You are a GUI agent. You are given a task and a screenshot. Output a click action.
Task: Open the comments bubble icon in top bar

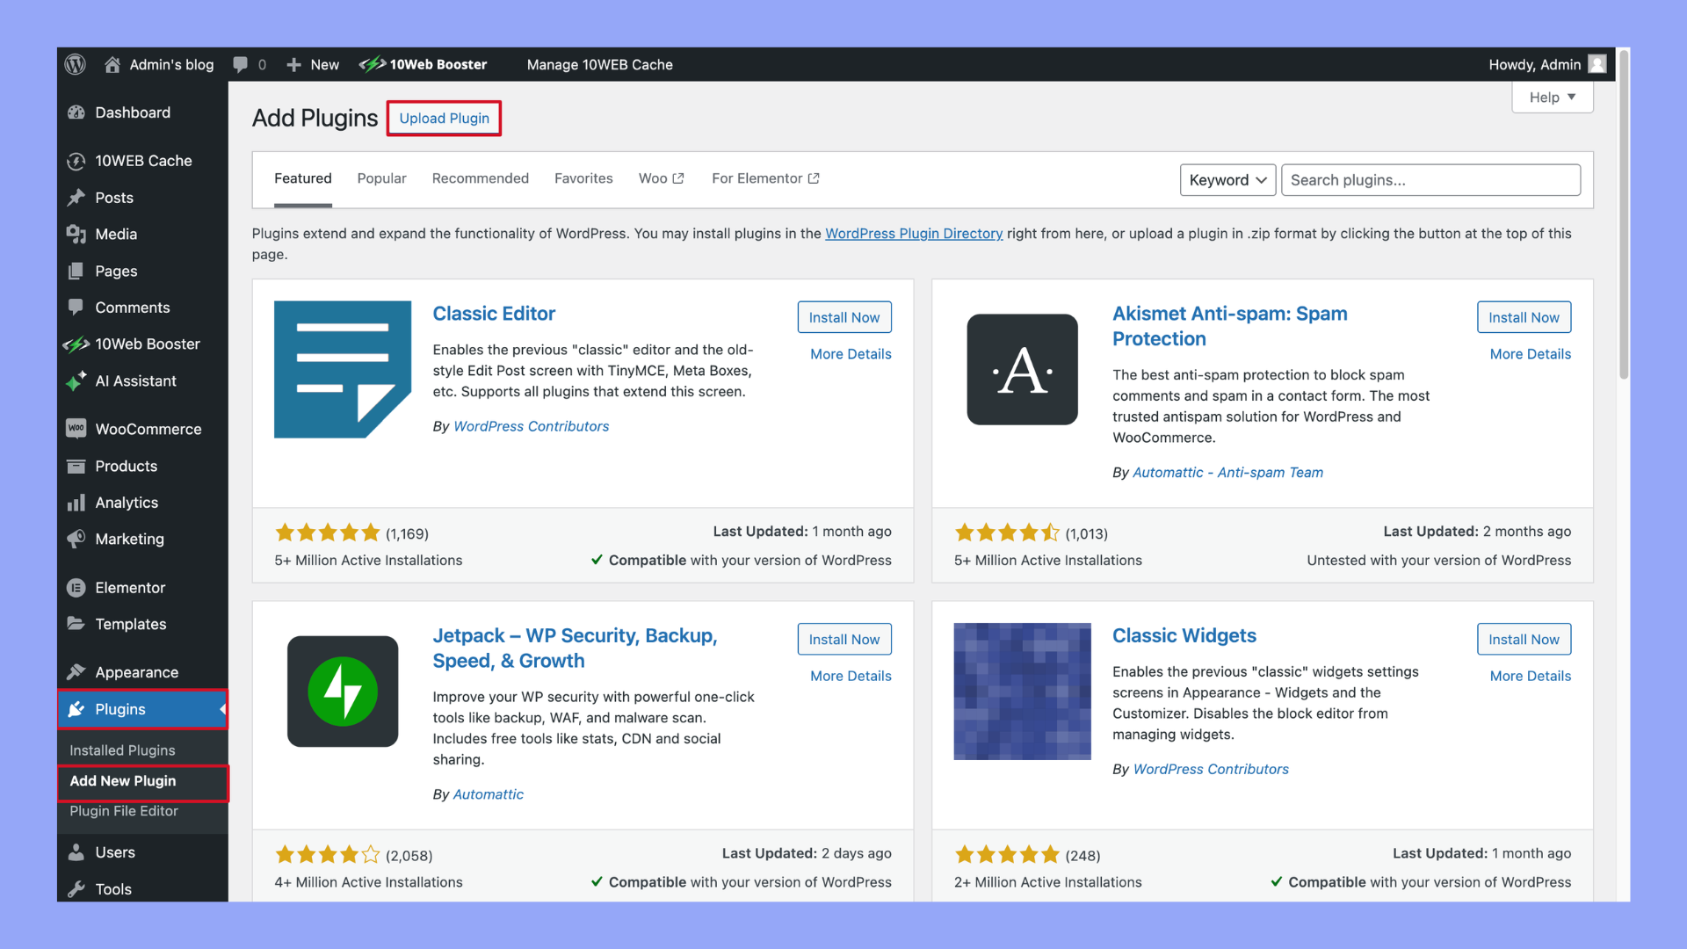click(241, 64)
